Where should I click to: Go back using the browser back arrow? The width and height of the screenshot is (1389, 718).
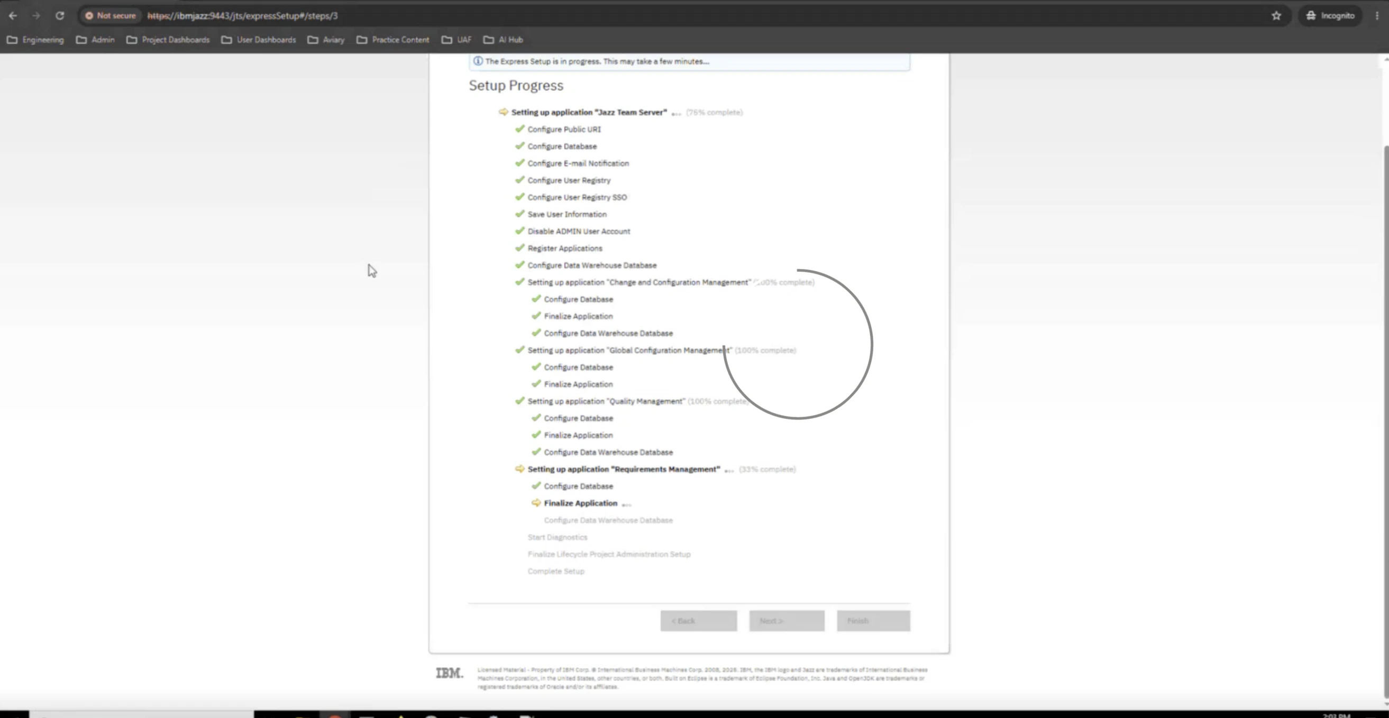click(13, 16)
